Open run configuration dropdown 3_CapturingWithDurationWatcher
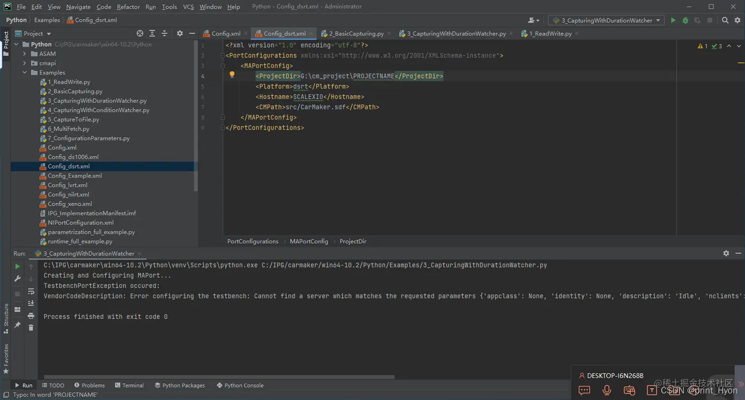Viewport: 745px width, 400px height. [x=606, y=20]
